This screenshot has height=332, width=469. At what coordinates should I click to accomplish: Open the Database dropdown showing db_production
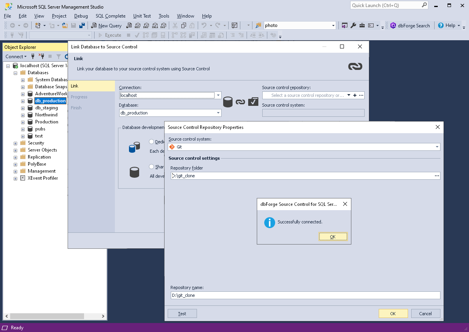pos(218,113)
